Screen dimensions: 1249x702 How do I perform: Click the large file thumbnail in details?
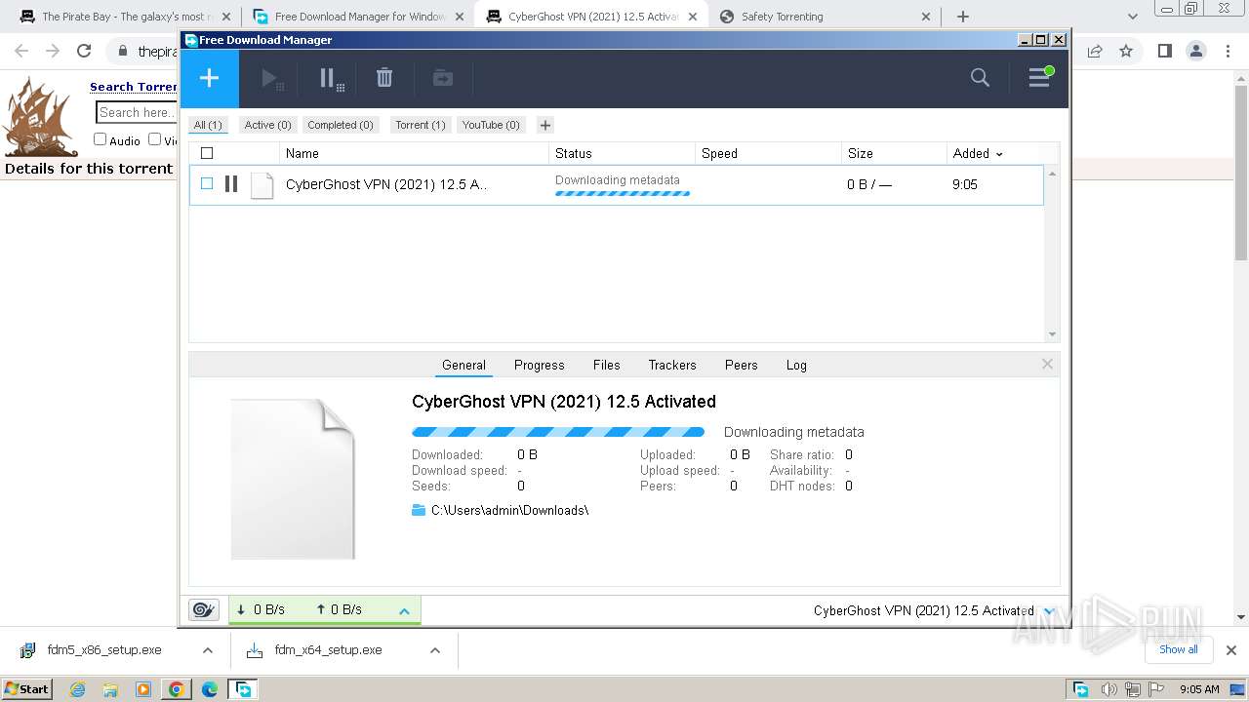[293, 479]
